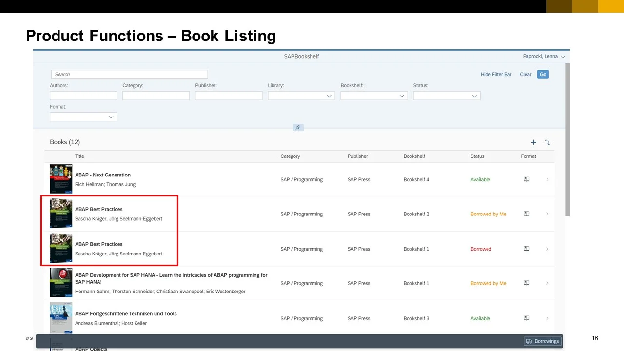Click Bookshelf 4 cell
This screenshot has height=351, width=624.
point(416,179)
